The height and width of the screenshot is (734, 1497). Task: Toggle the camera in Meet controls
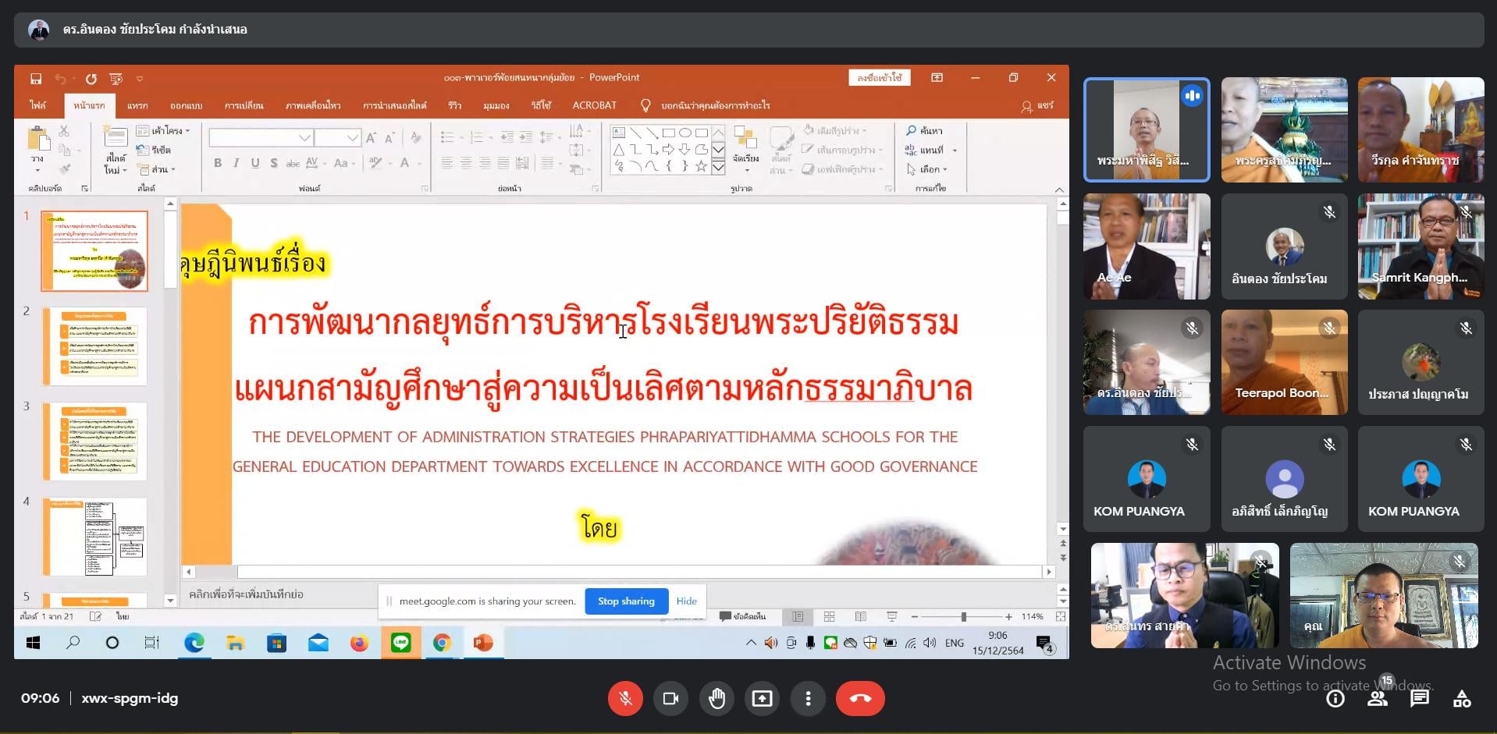point(670,698)
